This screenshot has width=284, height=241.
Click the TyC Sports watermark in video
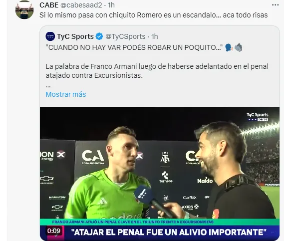point(258,117)
